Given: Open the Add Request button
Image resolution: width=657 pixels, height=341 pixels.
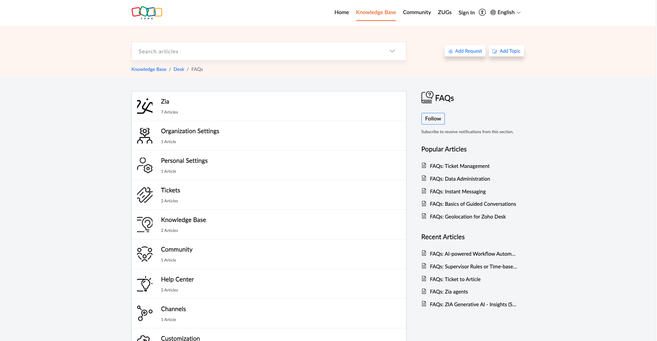Looking at the screenshot, I should [465, 51].
